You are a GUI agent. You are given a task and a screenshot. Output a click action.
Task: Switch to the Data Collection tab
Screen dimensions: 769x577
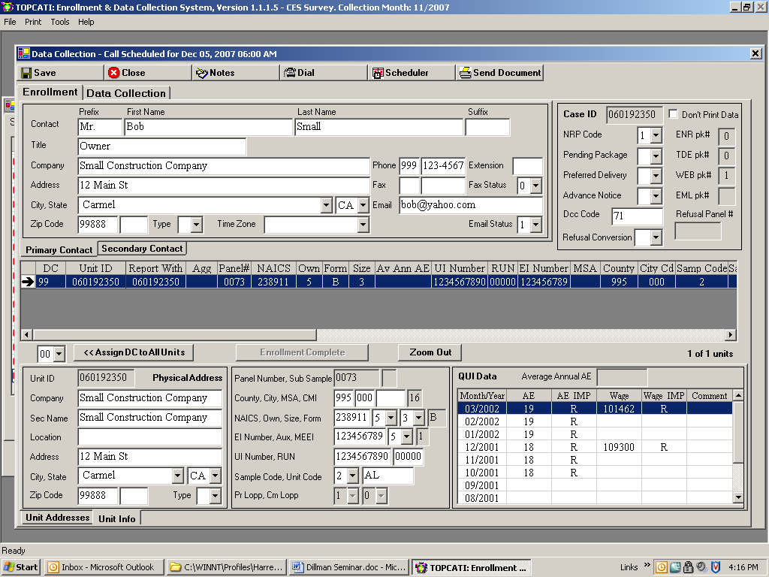(x=126, y=93)
